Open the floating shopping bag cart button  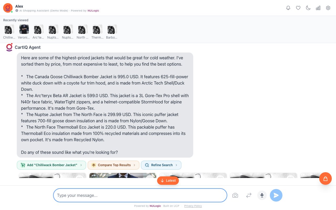[x=325, y=178]
